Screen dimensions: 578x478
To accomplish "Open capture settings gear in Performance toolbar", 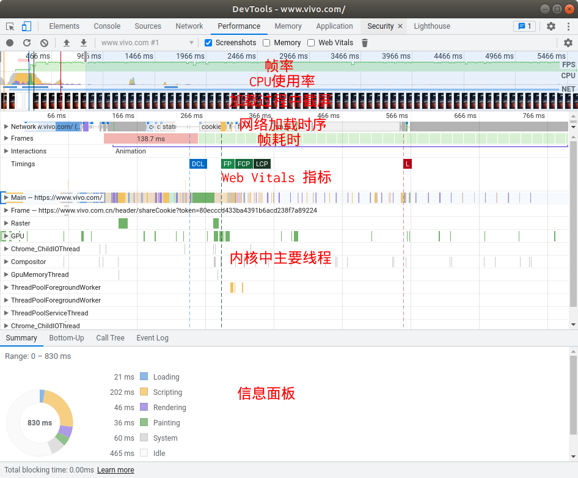I will [x=568, y=43].
